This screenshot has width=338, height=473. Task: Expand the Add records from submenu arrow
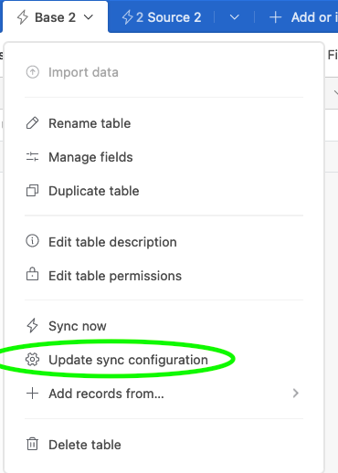coord(295,394)
